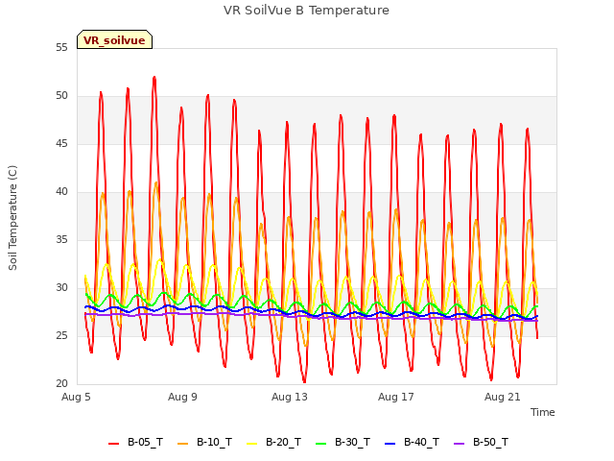Click the VR_soilvue annotation label
614x461 pixels.
pyautogui.click(x=114, y=40)
